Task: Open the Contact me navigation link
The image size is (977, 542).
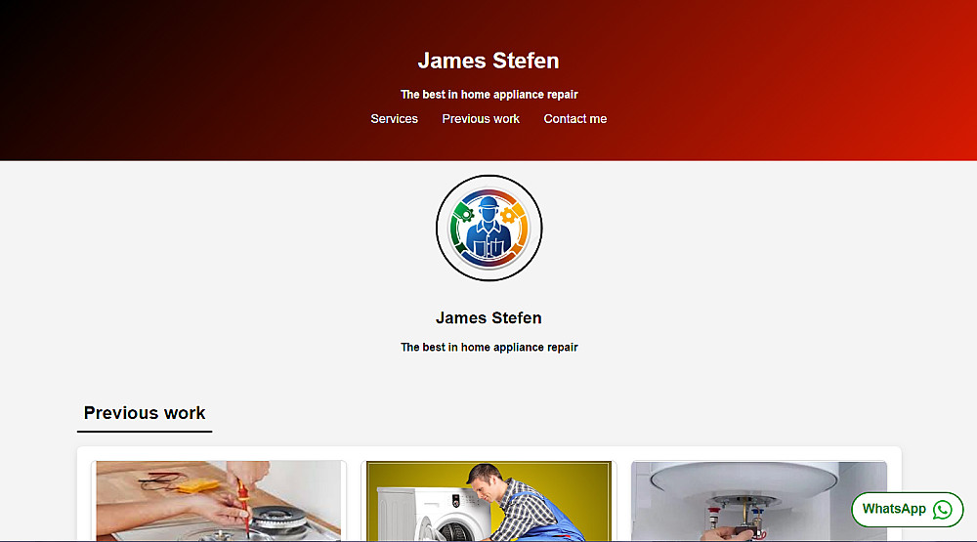Action: [575, 119]
